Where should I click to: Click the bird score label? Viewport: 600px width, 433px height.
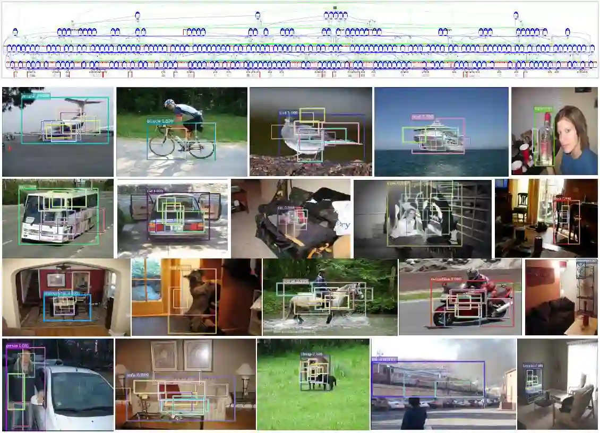(288, 113)
